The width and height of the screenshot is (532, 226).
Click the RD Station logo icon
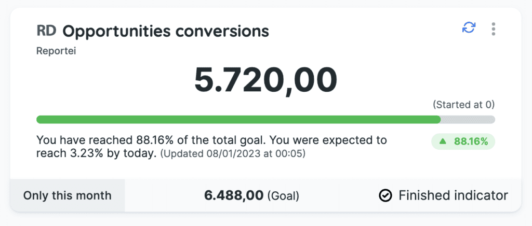(46, 31)
